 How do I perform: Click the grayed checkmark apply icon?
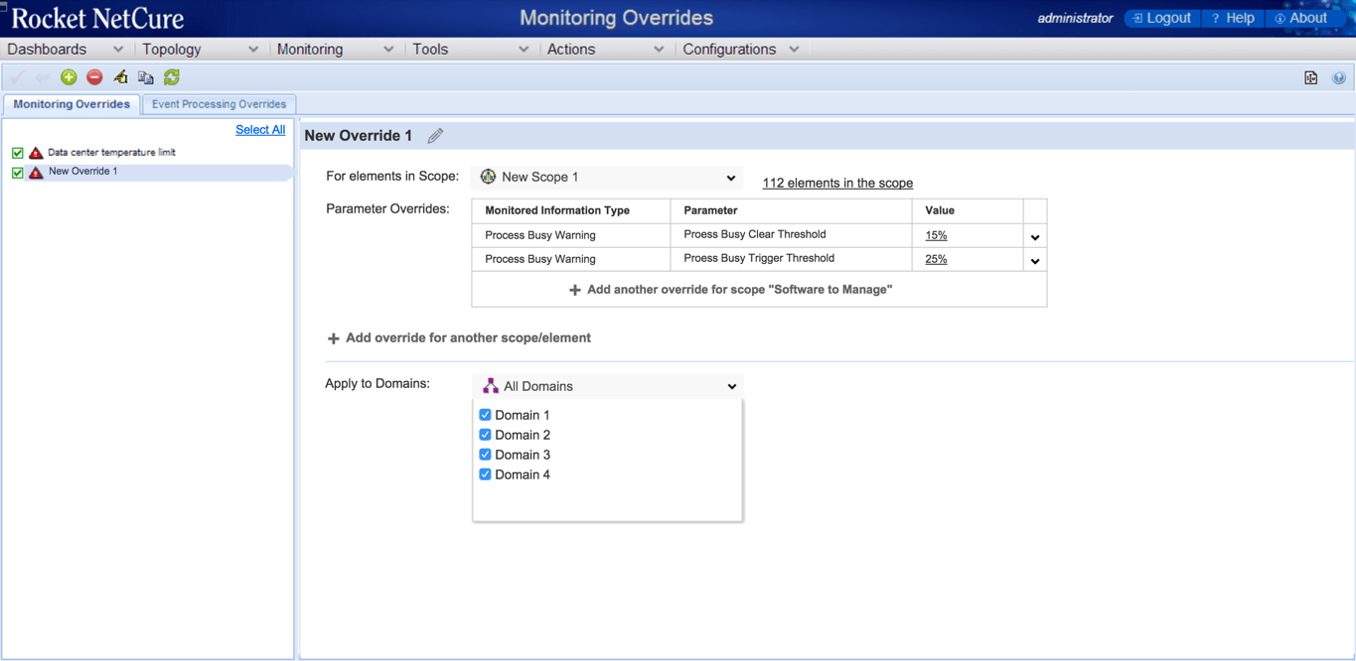tap(17, 77)
